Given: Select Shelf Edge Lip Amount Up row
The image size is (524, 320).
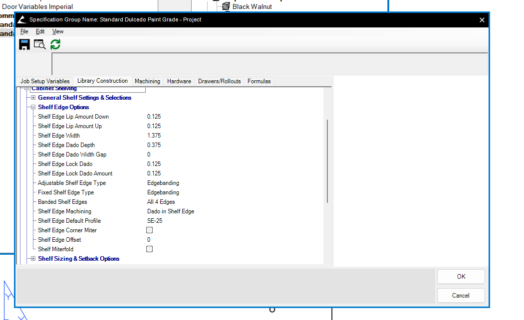Looking at the screenshot, I should tap(70, 126).
